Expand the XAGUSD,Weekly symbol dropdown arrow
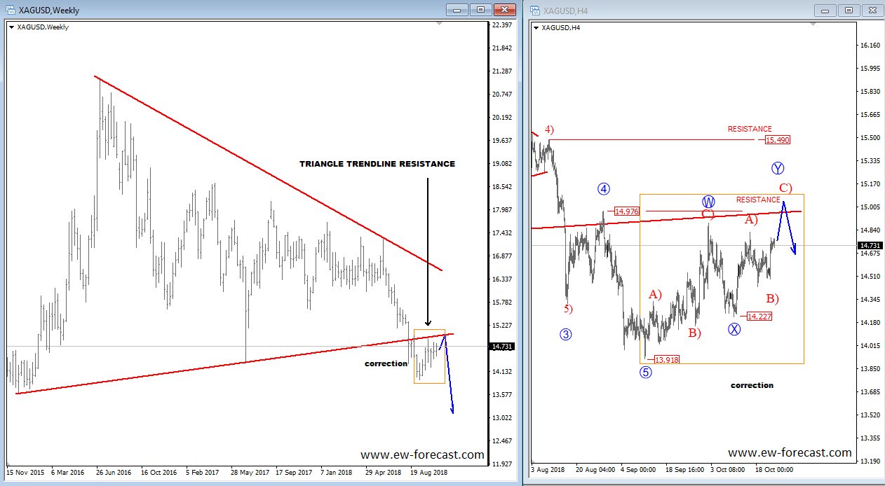 click(11, 27)
